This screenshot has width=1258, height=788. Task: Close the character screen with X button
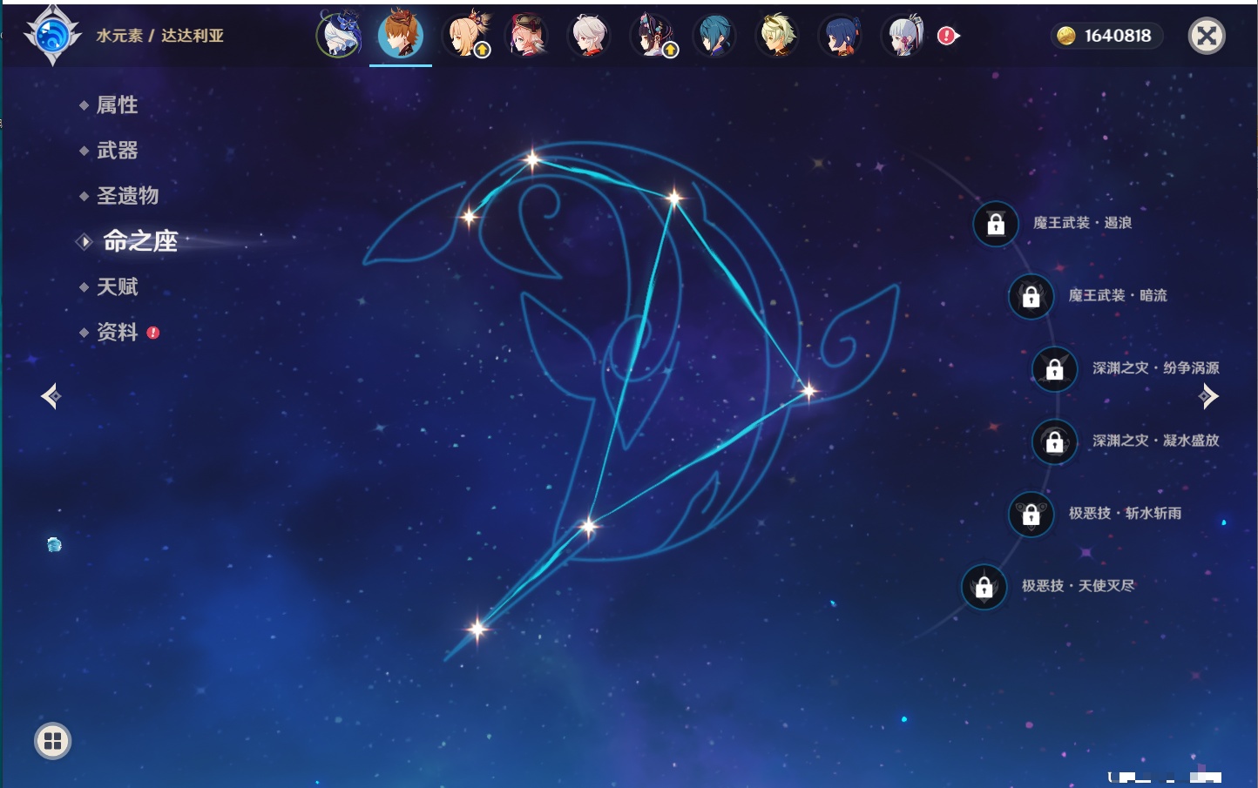[x=1207, y=36]
